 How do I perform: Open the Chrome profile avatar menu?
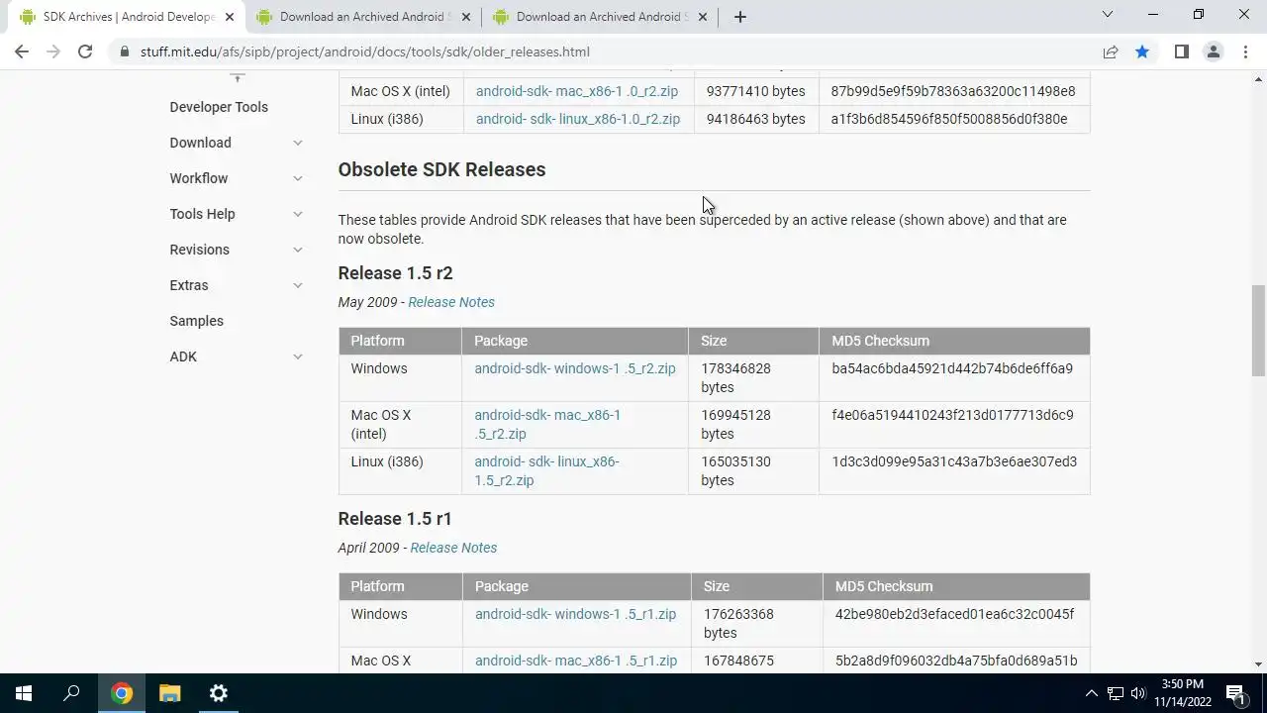(x=1213, y=51)
